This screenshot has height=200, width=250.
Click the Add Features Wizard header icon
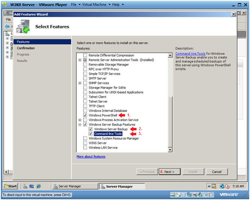(x=23, y=27)
